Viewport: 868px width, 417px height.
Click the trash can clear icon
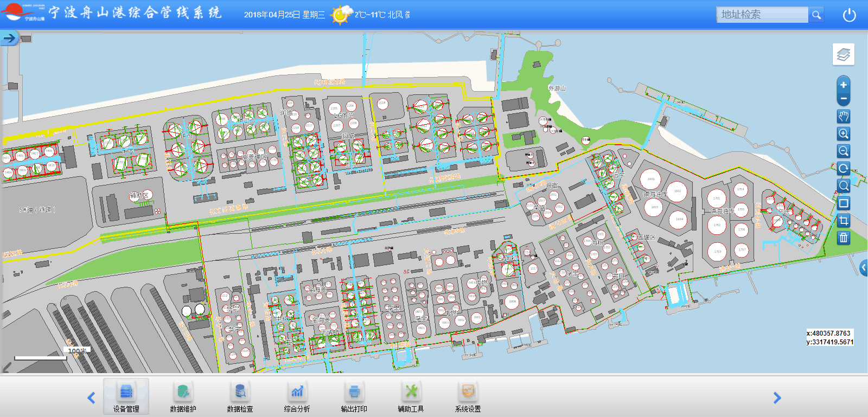843,238
